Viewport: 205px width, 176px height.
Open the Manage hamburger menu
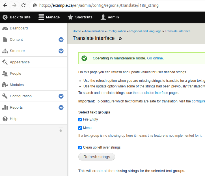click(x=49, y=17)
